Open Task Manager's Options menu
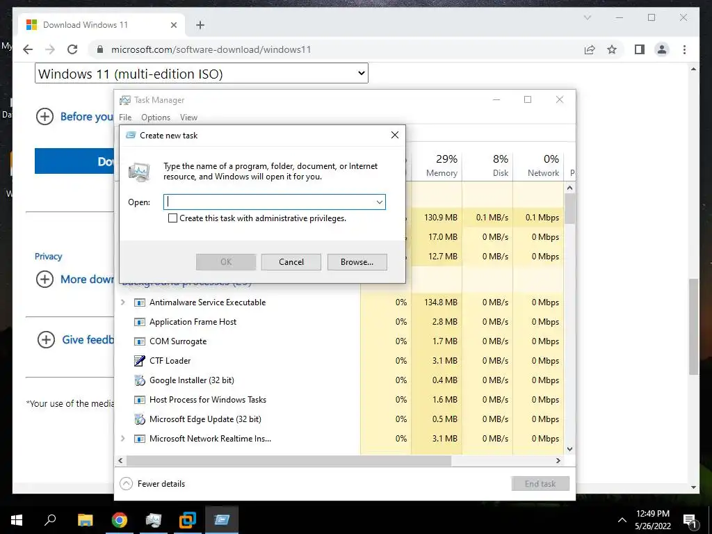This screenshot has width=712, height=534. pyautogui.click(x=156, y=118)
